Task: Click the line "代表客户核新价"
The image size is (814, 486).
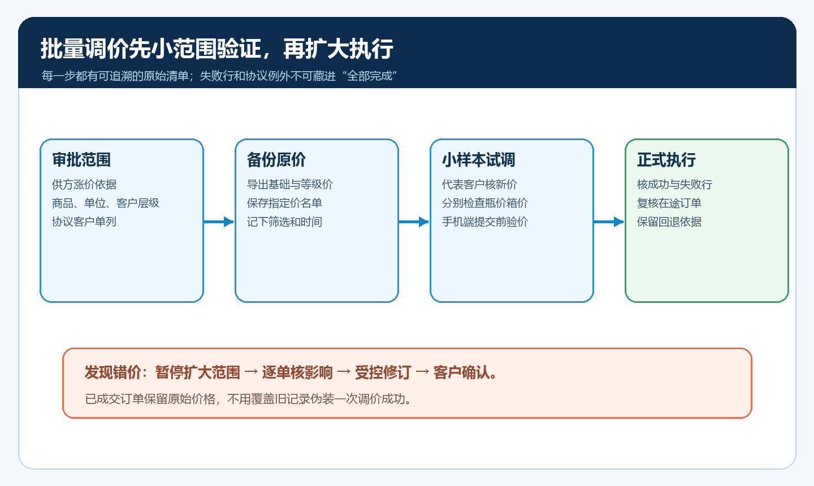Action: pyautogui.click(x=479, y=184)
